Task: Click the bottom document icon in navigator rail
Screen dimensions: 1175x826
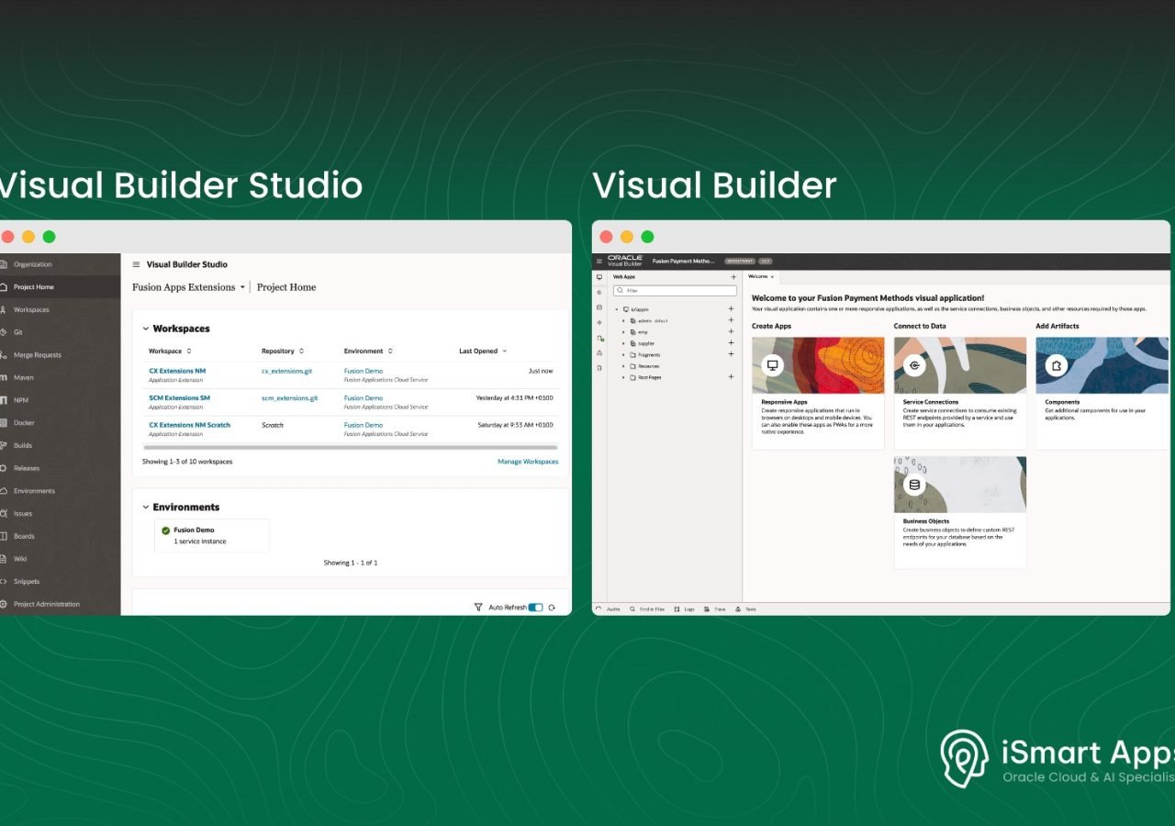Action: click(x=599, y=367)
